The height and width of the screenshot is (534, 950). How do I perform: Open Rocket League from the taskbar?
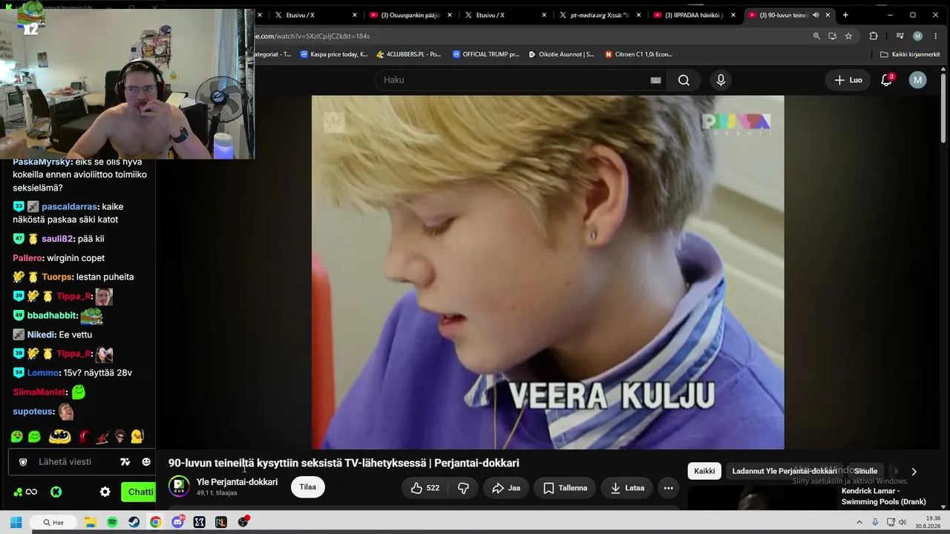(220, 522)
